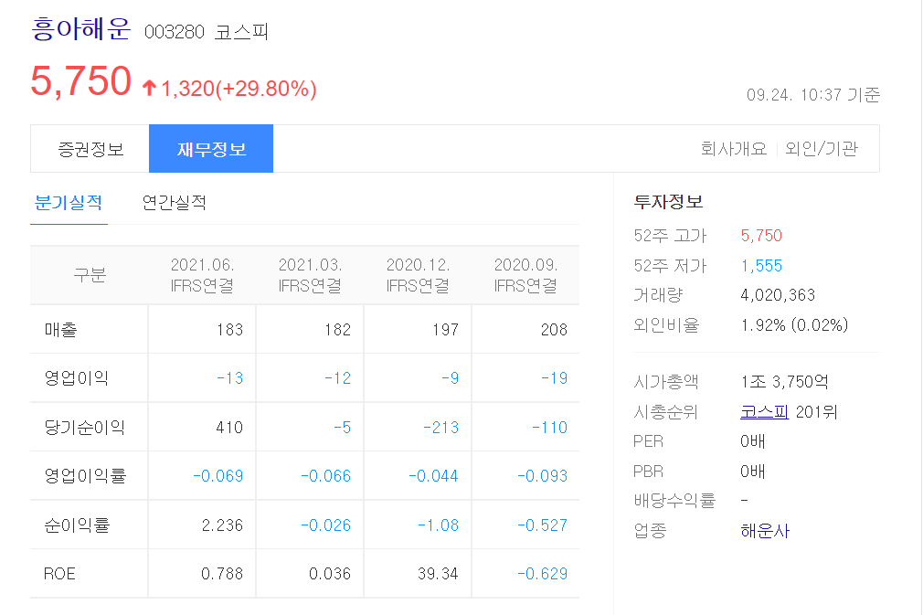This screenshot has width=923, height=615.
Task: Click the 2021.06. IFRS연결 column header
Action: coord(202,275)
